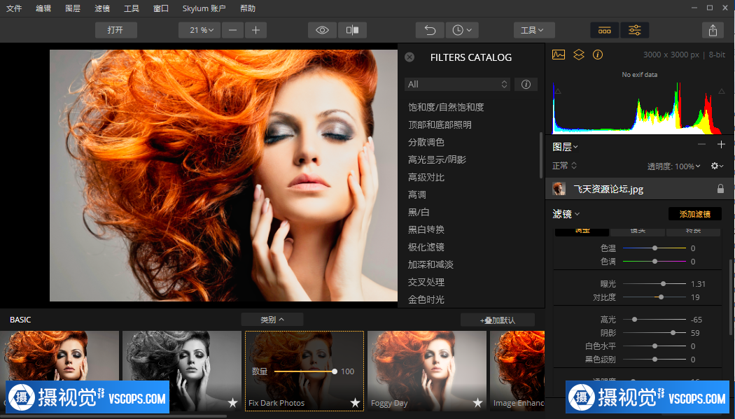735x419 pixels.
Task: Open layer settings gear menu
Action: coord(717,166)
